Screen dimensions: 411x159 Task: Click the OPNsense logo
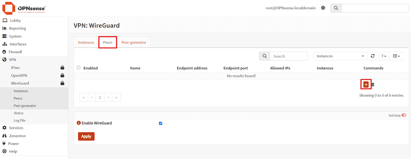click(24, 8)
